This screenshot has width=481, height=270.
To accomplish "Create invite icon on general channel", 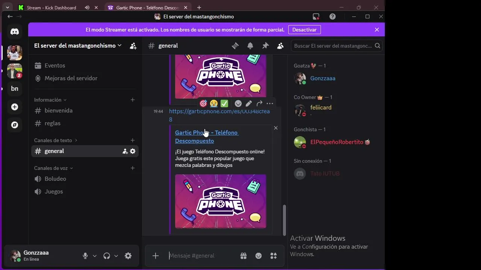I will point(125,151).
